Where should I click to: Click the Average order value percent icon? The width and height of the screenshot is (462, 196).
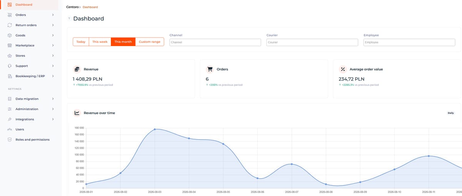coord(343,69)
